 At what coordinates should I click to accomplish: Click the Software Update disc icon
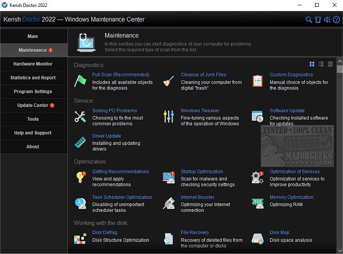pyautogui.click(x=258, y=116)
